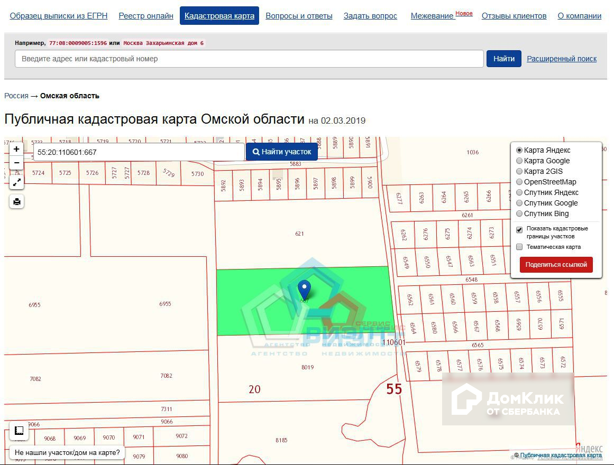Click parcel 621 on map
614x465 pixels.
point(299,234)
